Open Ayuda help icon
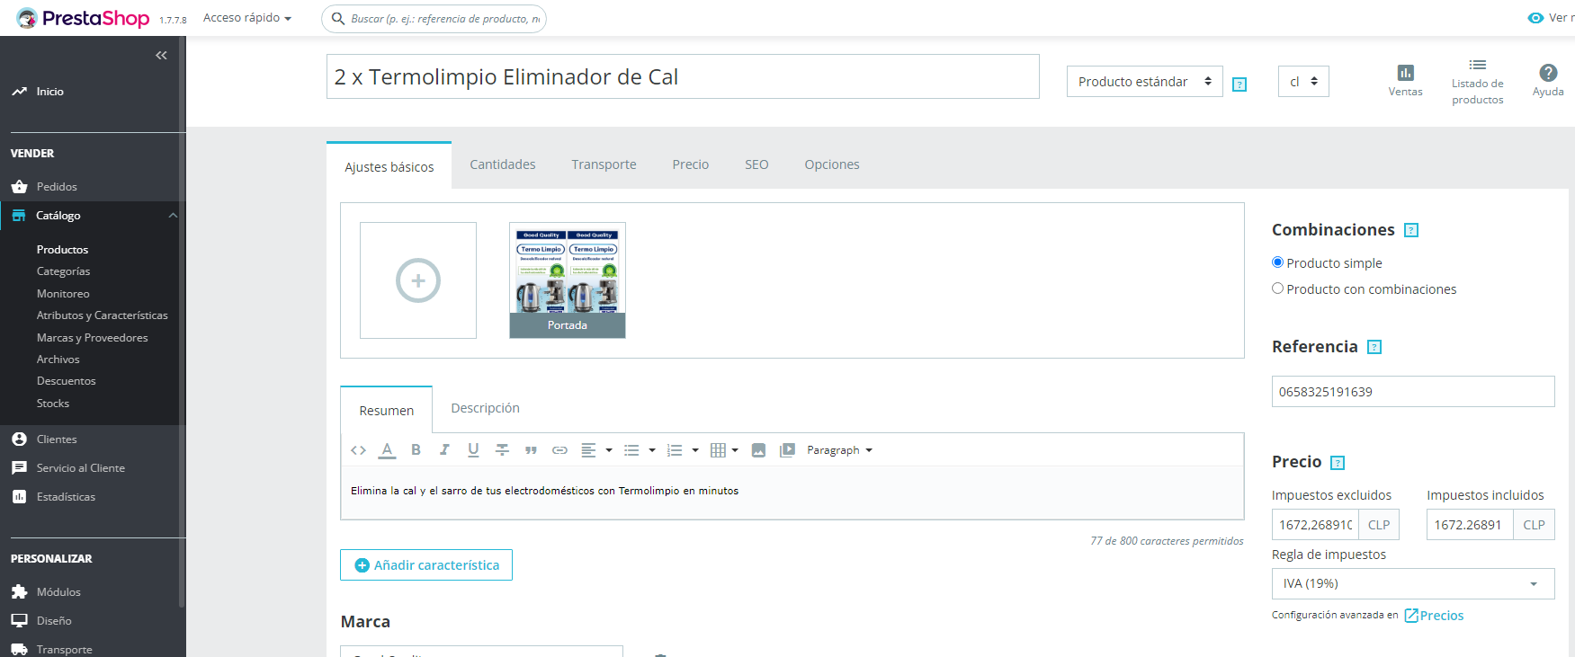This screenshot has width=1575, height=657. click(1548, 81)
